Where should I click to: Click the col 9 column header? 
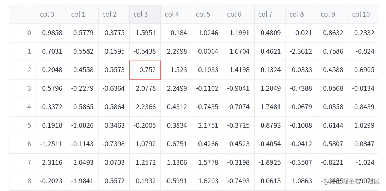(x=332, y=14)
